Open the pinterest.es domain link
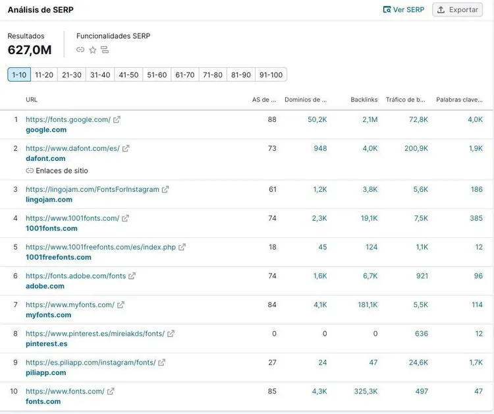Viewport: 494px width, 414px height. [46, 343]
